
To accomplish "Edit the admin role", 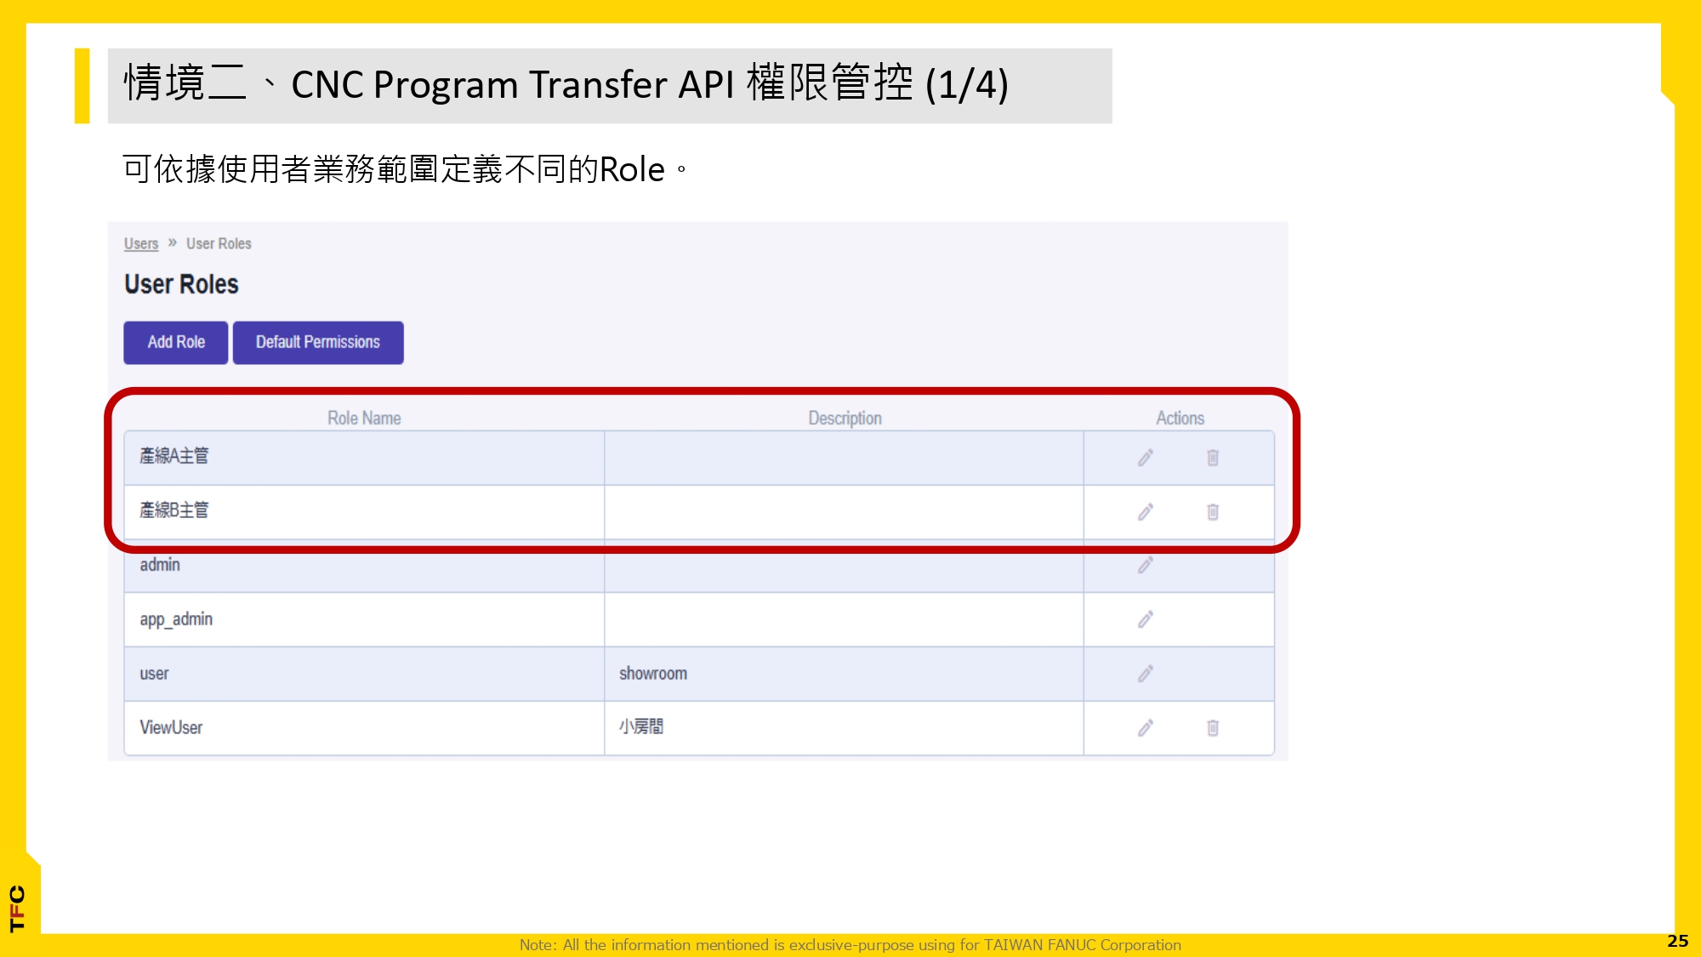I will coord(1146,566).
